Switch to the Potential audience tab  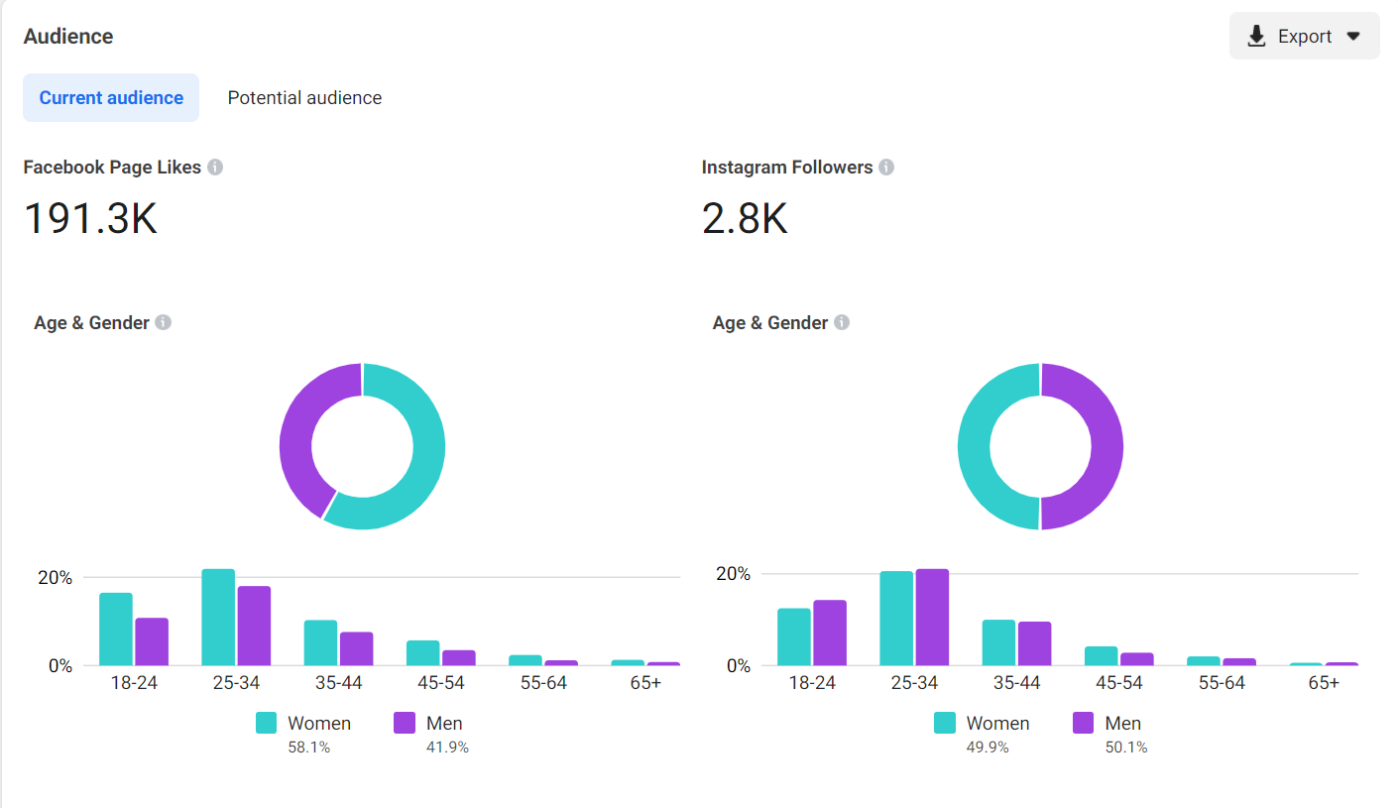tap(304, 97)
